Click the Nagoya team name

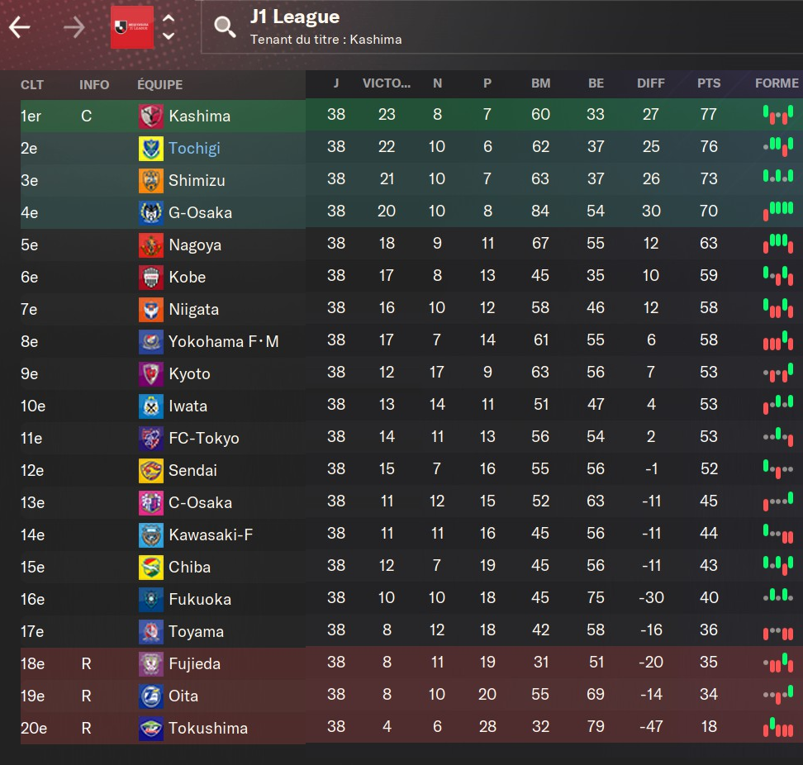pyautogui.click(x=195, y=245)
